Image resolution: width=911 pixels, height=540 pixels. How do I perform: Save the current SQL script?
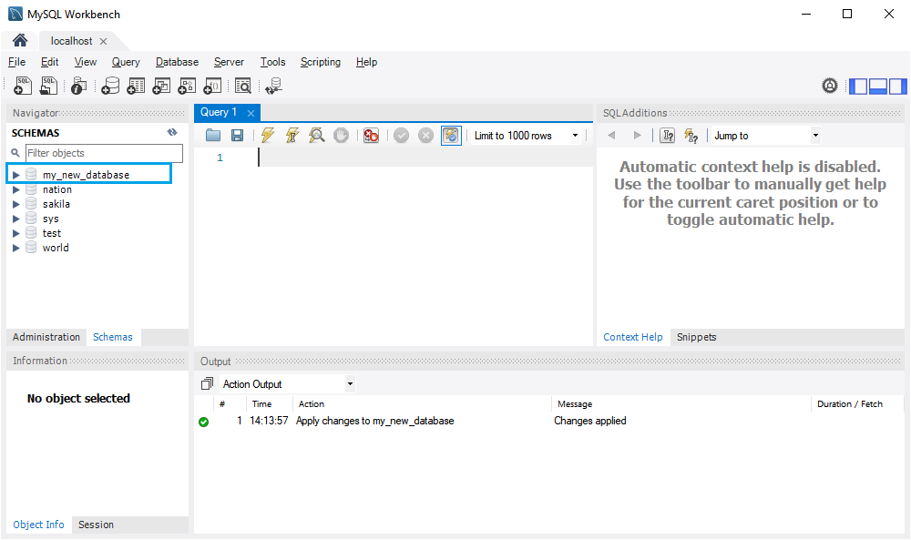tap(237, 135)
